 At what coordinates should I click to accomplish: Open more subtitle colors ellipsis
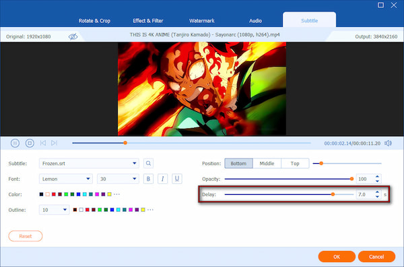[116, 194]
